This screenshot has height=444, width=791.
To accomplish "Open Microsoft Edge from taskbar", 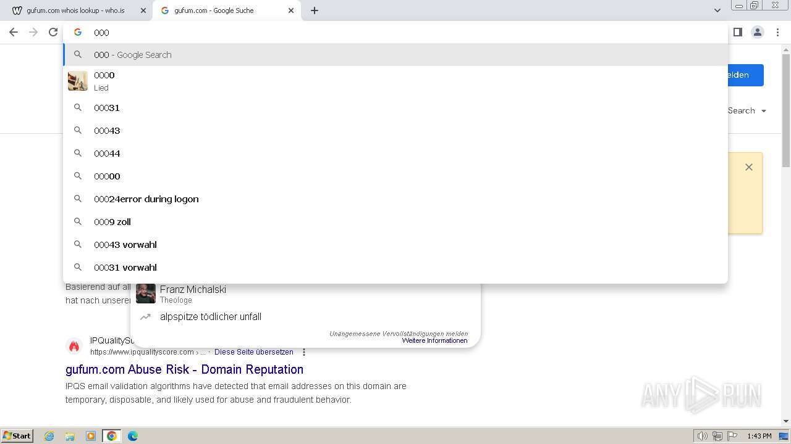I will [x=133, y=436].
